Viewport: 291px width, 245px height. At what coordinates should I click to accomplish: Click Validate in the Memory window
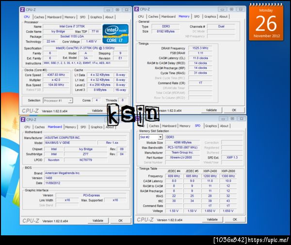[211, 110]
